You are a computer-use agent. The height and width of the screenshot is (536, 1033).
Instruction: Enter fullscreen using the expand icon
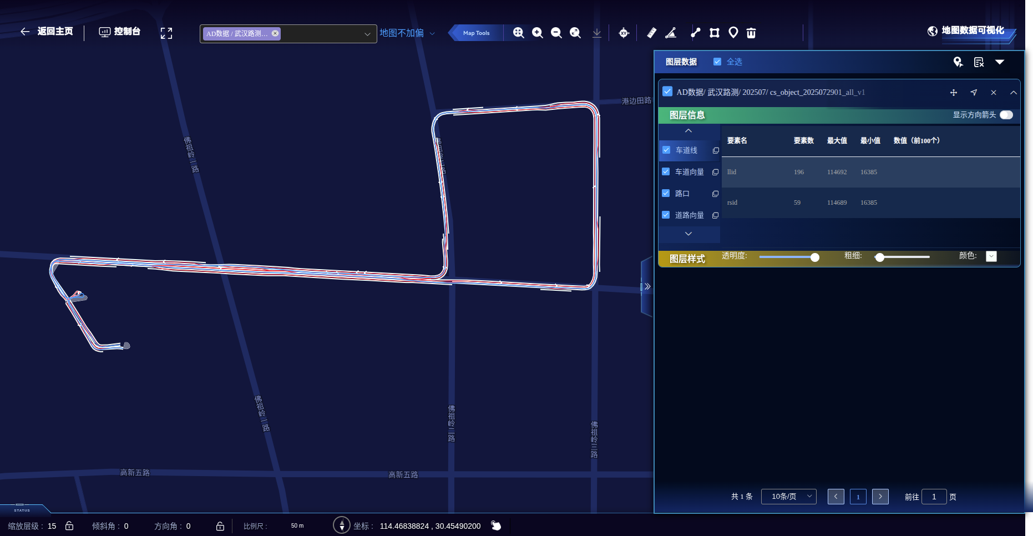coord(166,33)
